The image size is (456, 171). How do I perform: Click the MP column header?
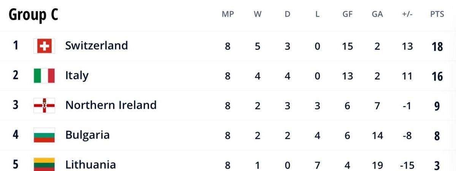(228, 14)
